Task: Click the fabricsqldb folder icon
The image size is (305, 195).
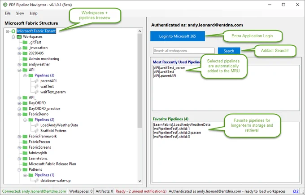Action: point(25,153)
